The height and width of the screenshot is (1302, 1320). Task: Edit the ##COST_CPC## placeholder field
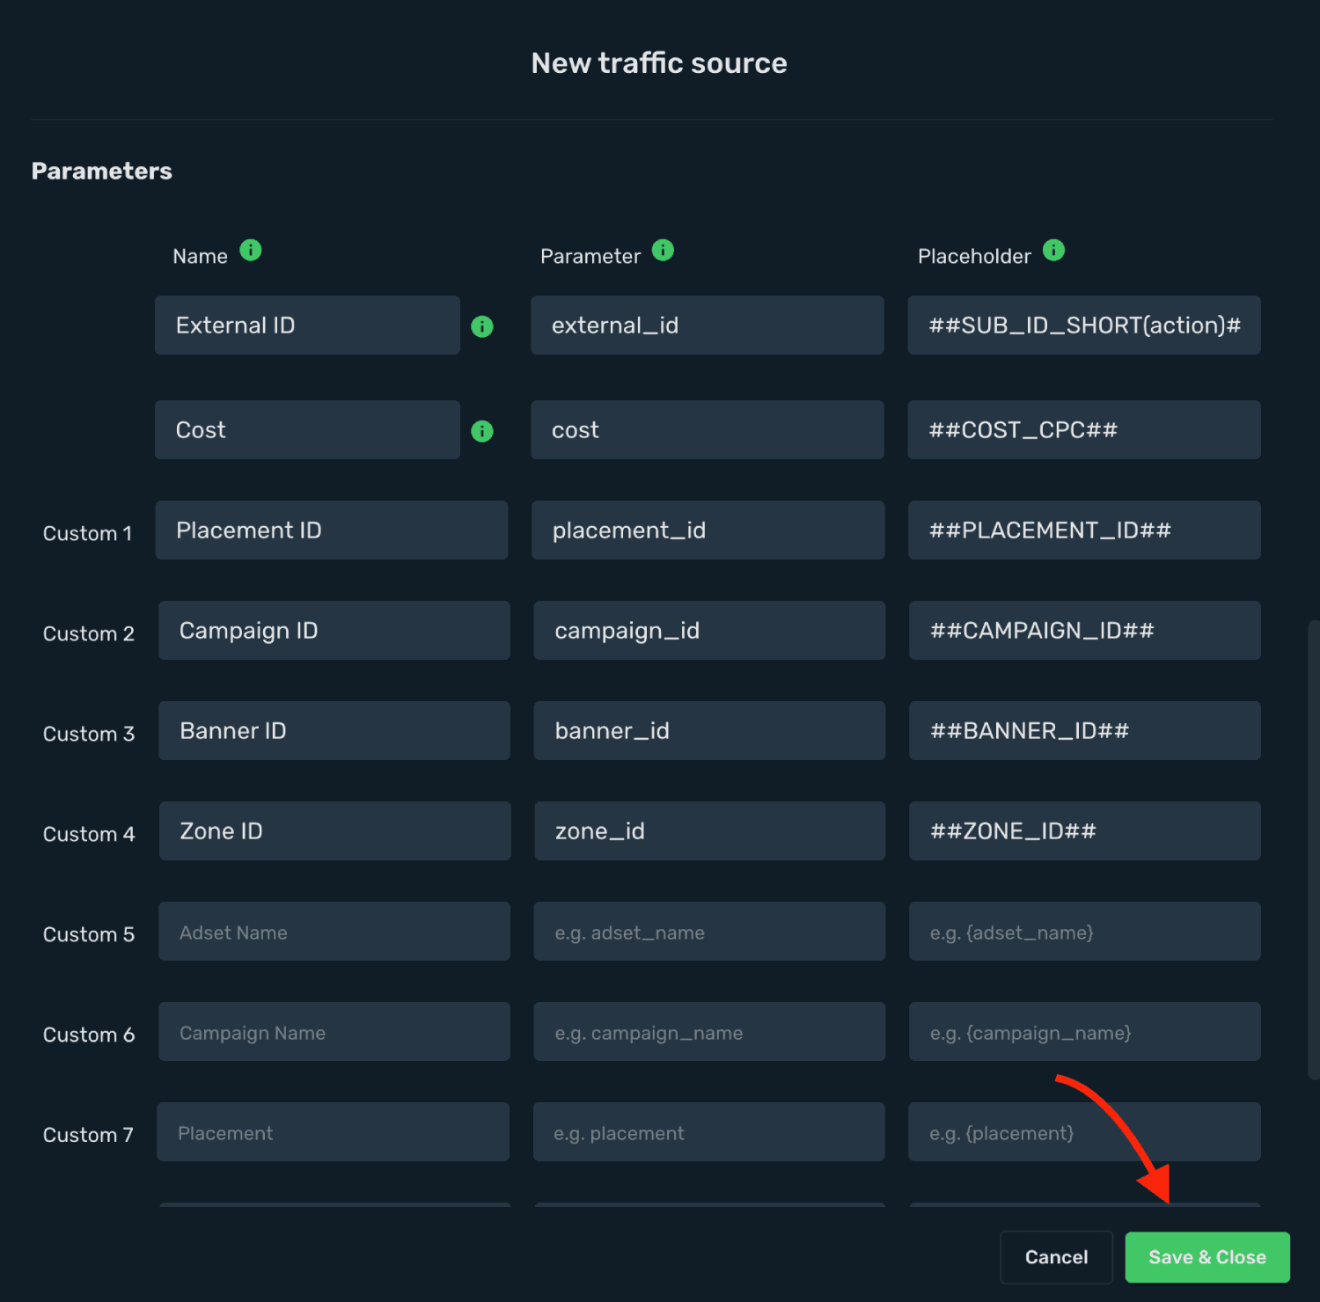tap(1084, 430)
